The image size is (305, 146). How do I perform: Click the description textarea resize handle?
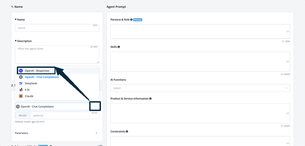pyautogui.click(x=98, y=62)
